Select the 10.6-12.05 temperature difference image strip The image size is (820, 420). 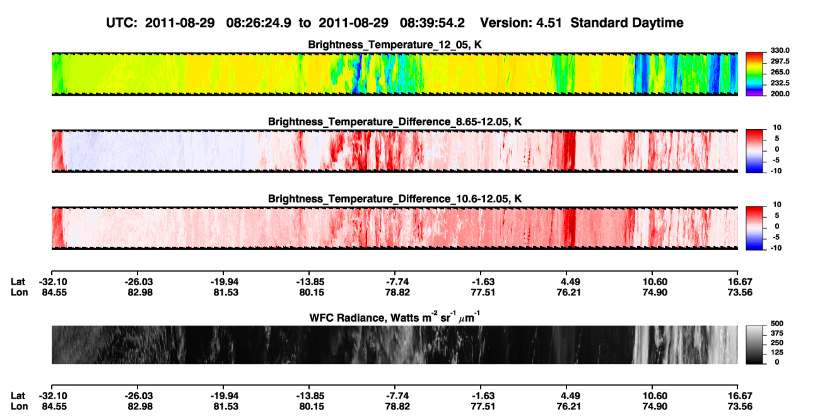coord(394,228)
